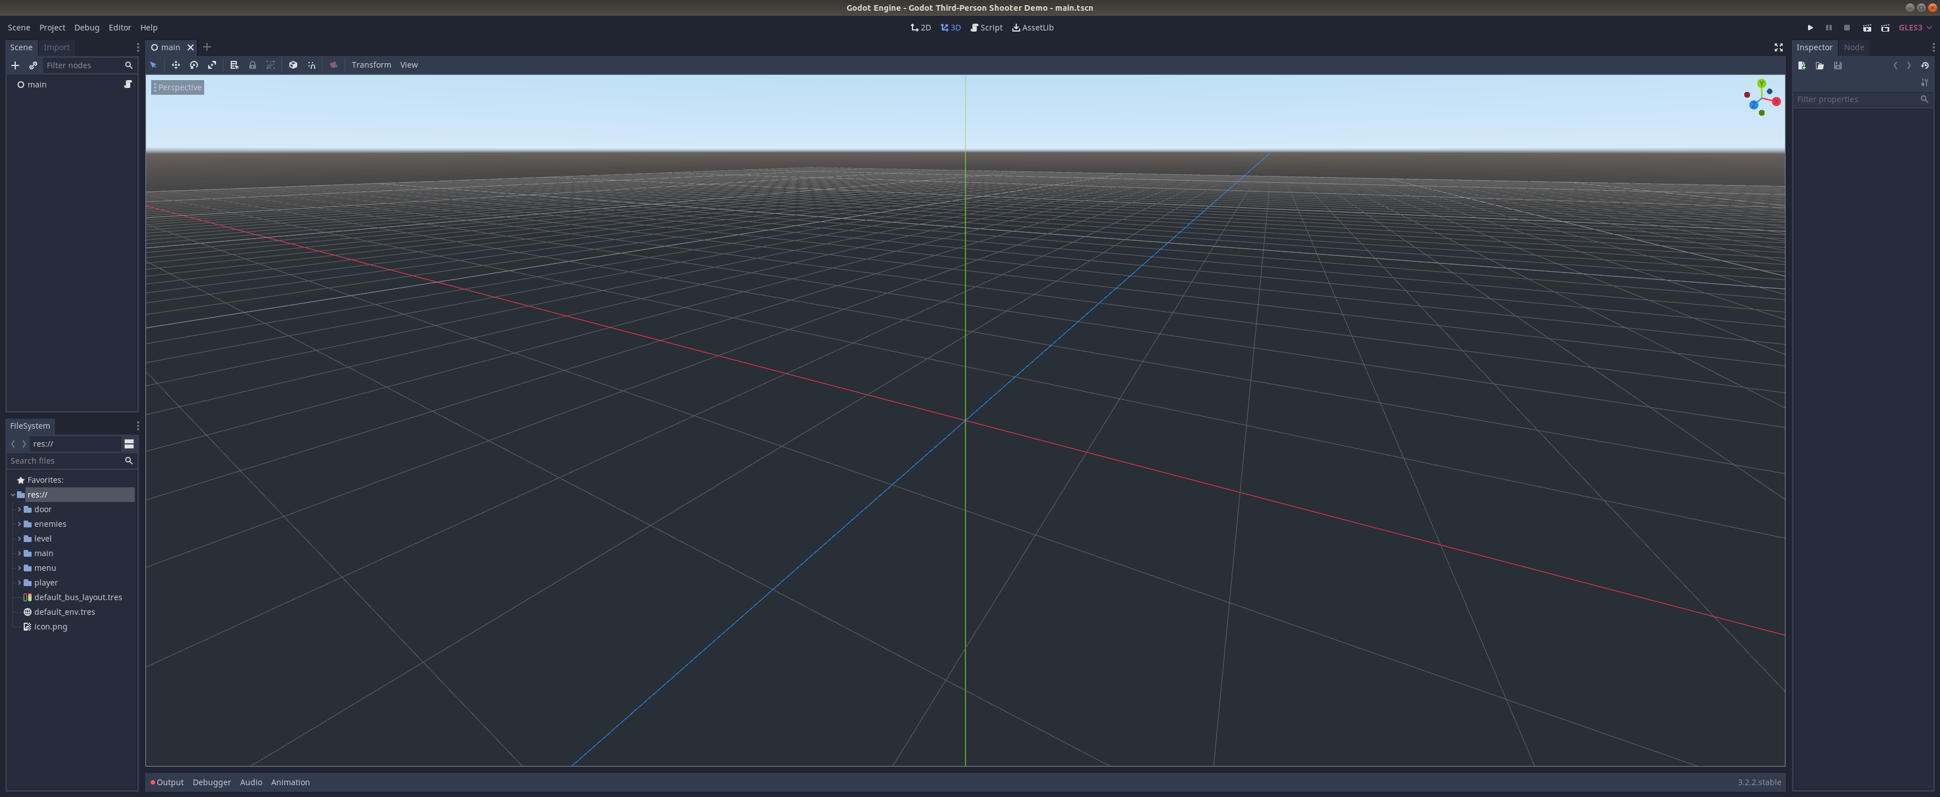
Task: Toggle local space (cube) mode
Action: 293,65
